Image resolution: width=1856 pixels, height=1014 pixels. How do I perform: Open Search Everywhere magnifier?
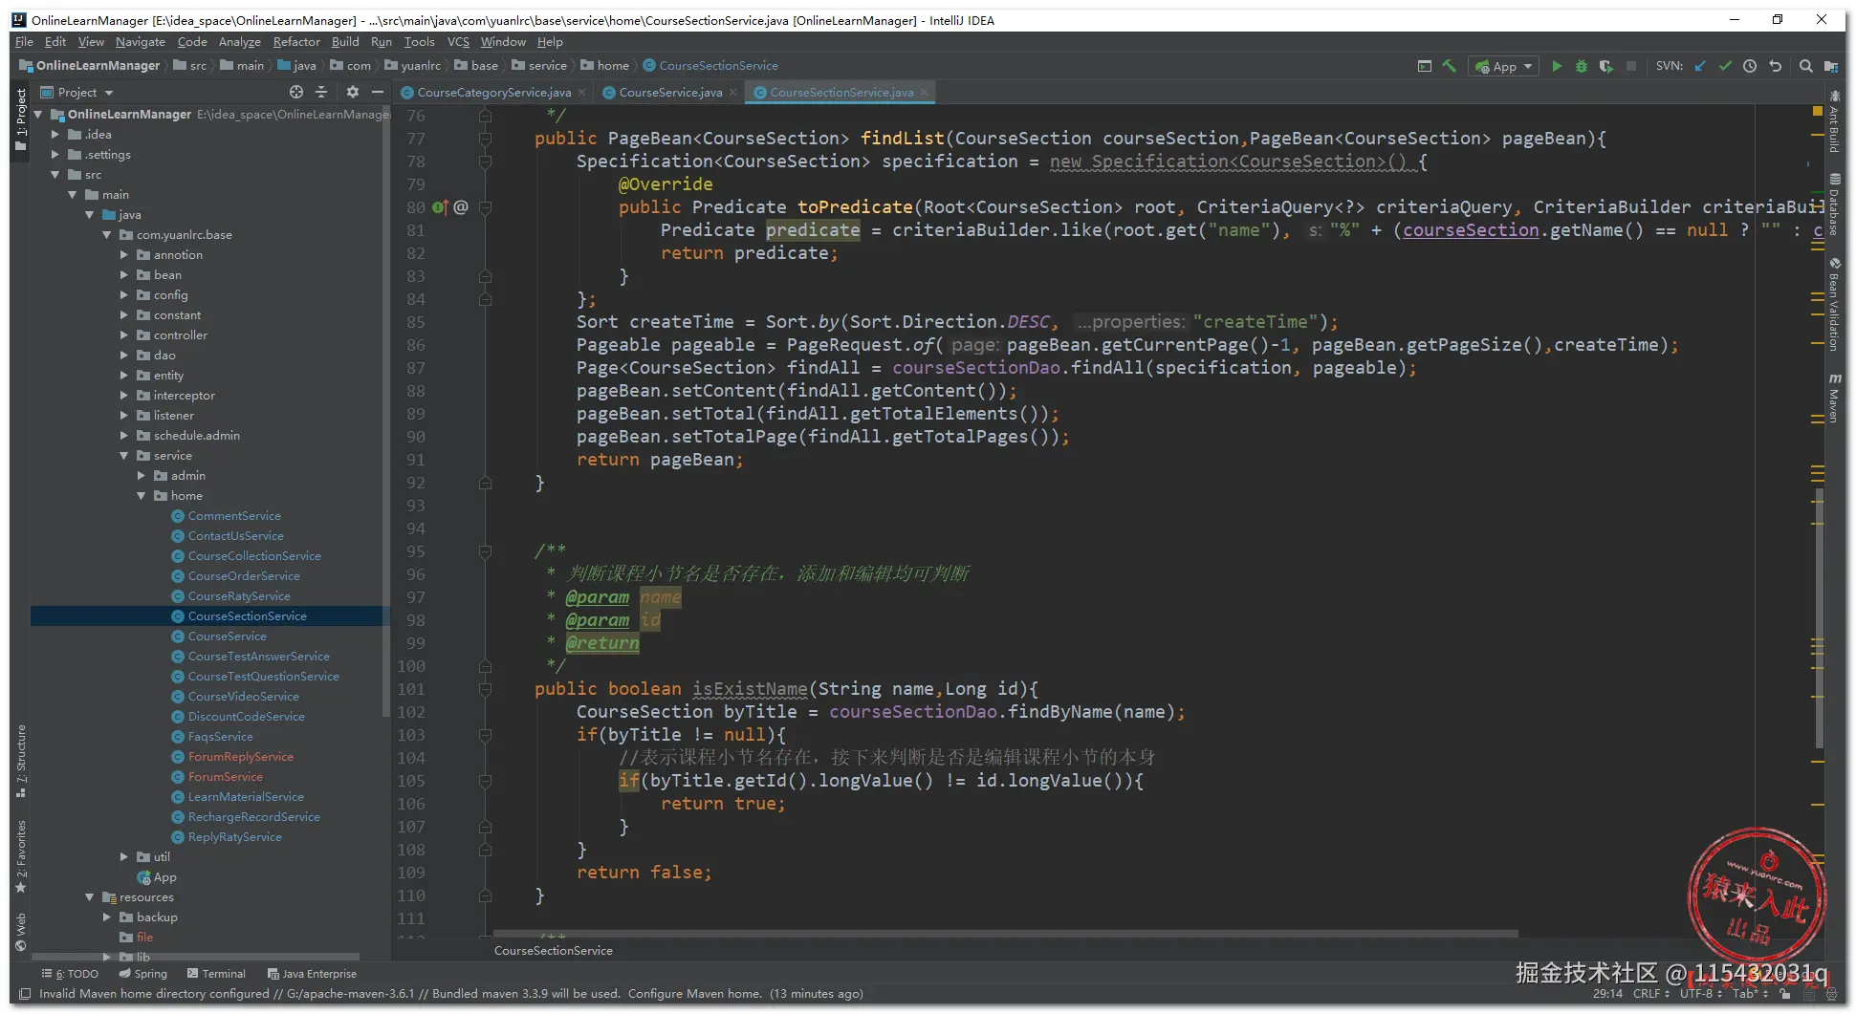tap(1805, 66)
